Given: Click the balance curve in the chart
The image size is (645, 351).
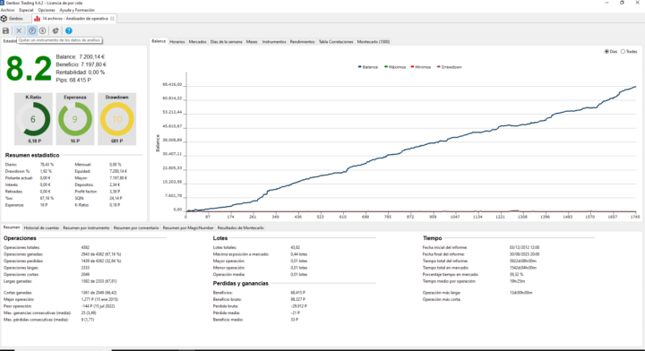Looking at the screenshot, I should click(411, 149).
